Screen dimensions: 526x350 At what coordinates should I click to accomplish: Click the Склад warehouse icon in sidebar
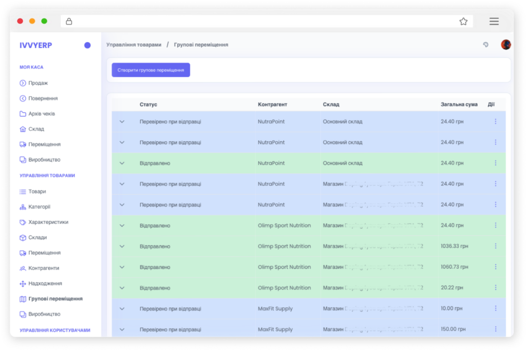[x=23, y=129]
